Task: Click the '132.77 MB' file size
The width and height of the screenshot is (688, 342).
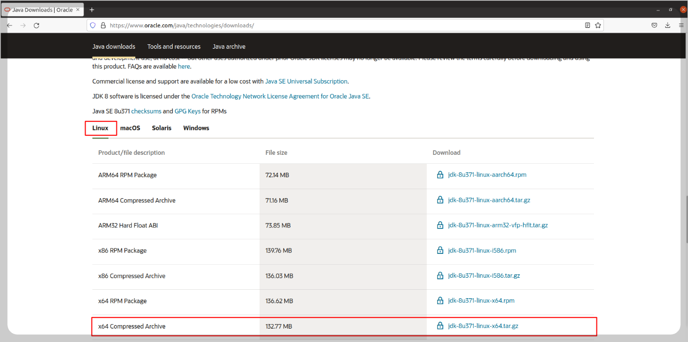Action: pyautogui.click(x=279, y=327)
